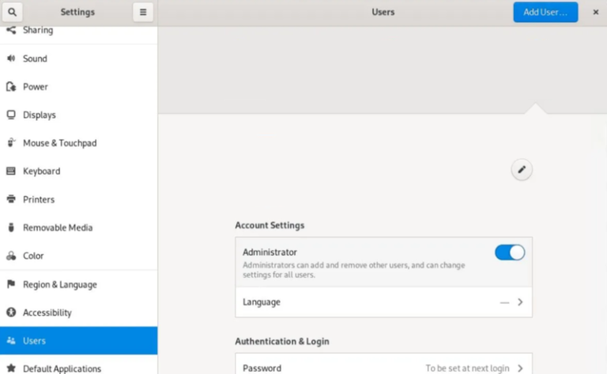Screen dimensions: 607x374
Task: Expand the Language row chevron
Action: [520, 302]
